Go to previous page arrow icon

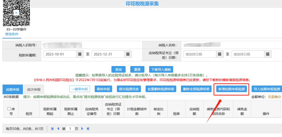58,129
